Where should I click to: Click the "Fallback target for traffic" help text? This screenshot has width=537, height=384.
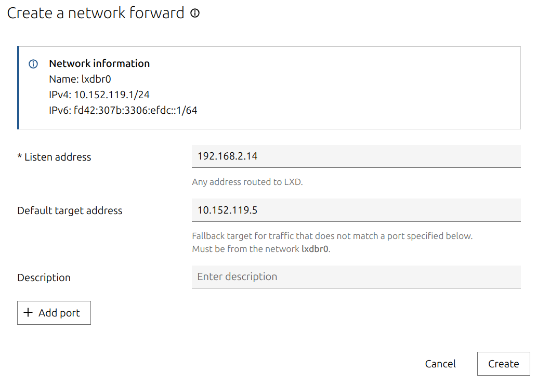tap(332, 236)
